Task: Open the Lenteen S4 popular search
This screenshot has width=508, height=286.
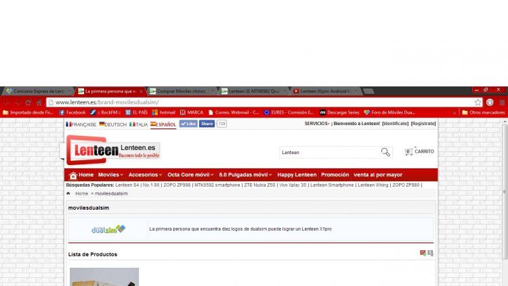Action: point(127,185)
